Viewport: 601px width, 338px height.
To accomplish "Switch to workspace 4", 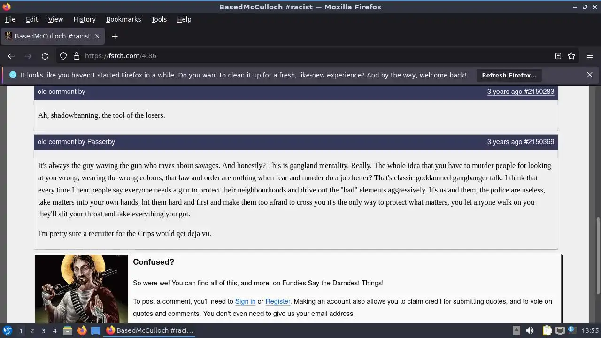I will click(x=54, y=330).
